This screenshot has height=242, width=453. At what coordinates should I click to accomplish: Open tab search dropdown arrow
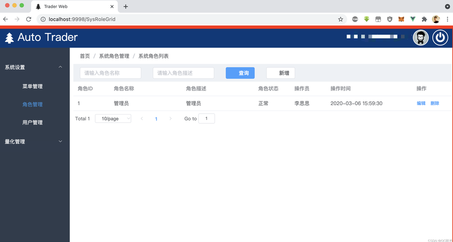[x=447, y=6]
